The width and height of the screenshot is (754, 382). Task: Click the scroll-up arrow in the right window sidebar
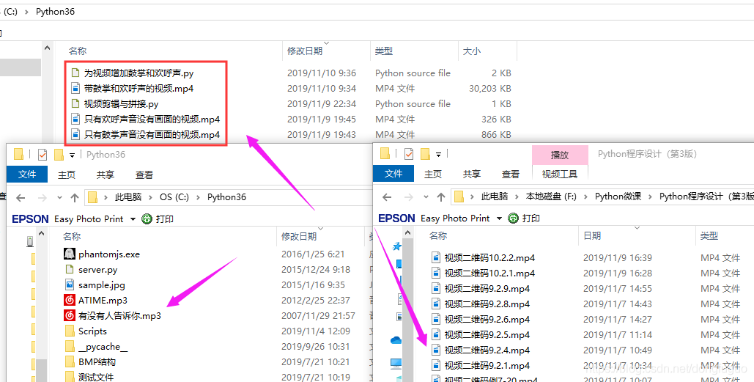pos(407,233)
